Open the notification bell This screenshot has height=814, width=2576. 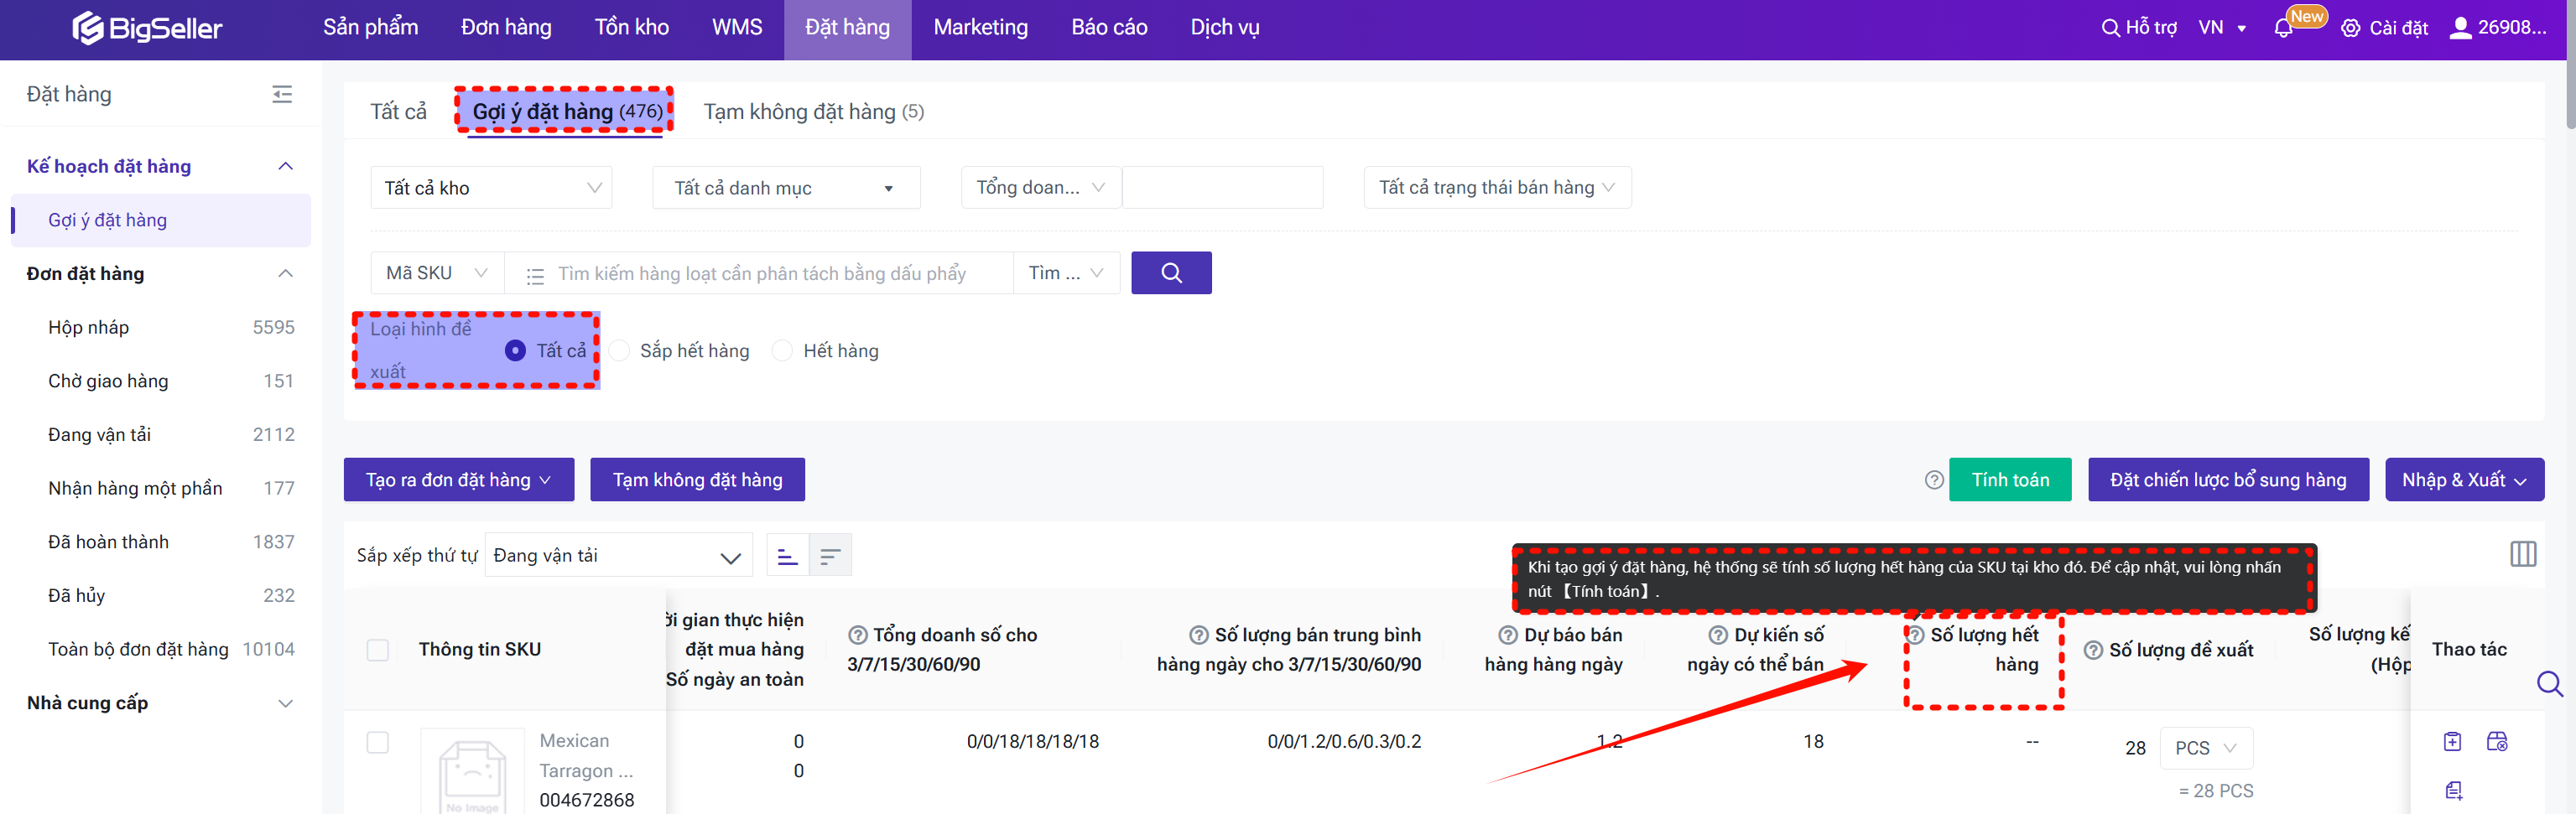[x=2283, y=28]
